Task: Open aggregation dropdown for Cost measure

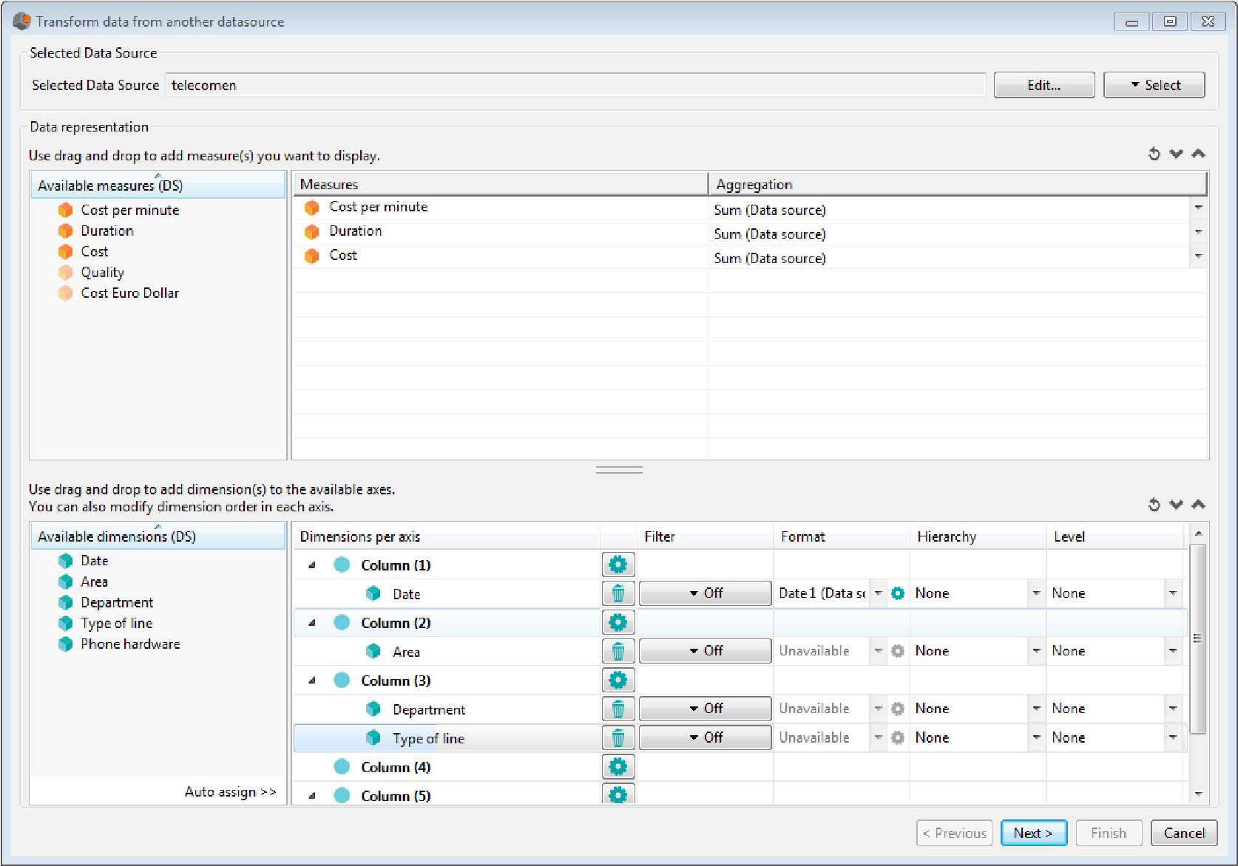Action: pos(1198,256)
